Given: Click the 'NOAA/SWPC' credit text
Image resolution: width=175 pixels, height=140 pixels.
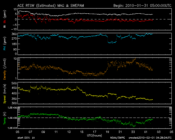Looking at the screenshot, I should (x=118, y=138).
